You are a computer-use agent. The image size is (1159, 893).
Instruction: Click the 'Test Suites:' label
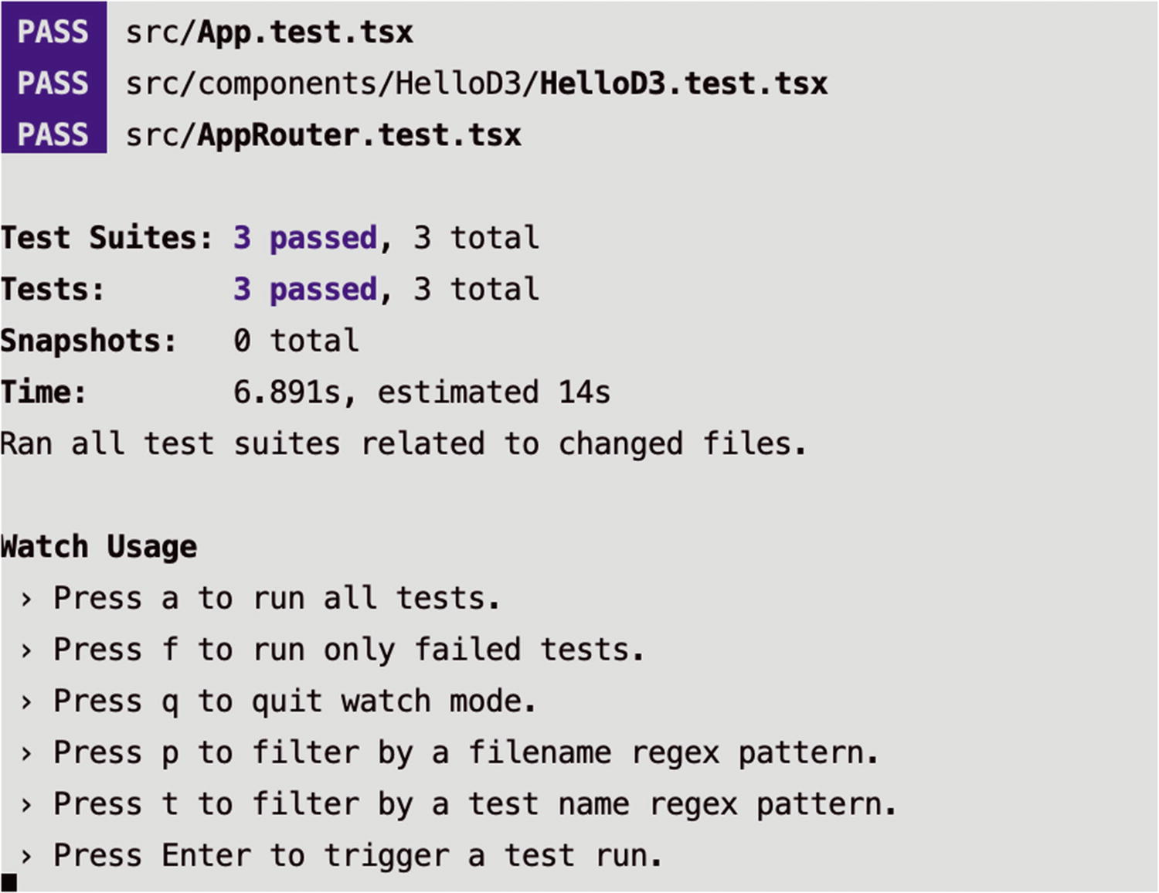click(x=107, y=238)
